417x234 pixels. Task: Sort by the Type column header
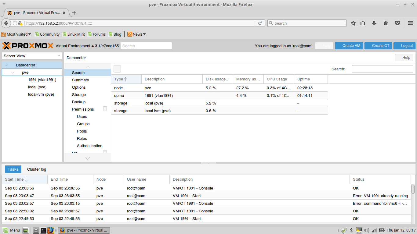(126, 79)
